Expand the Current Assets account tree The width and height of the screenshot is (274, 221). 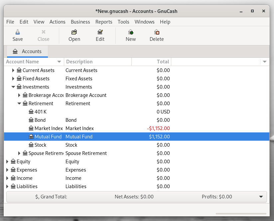(x=13, y=70)
